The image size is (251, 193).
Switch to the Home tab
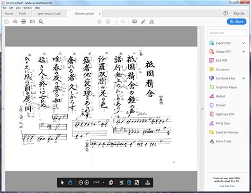(x=8, y=13)
